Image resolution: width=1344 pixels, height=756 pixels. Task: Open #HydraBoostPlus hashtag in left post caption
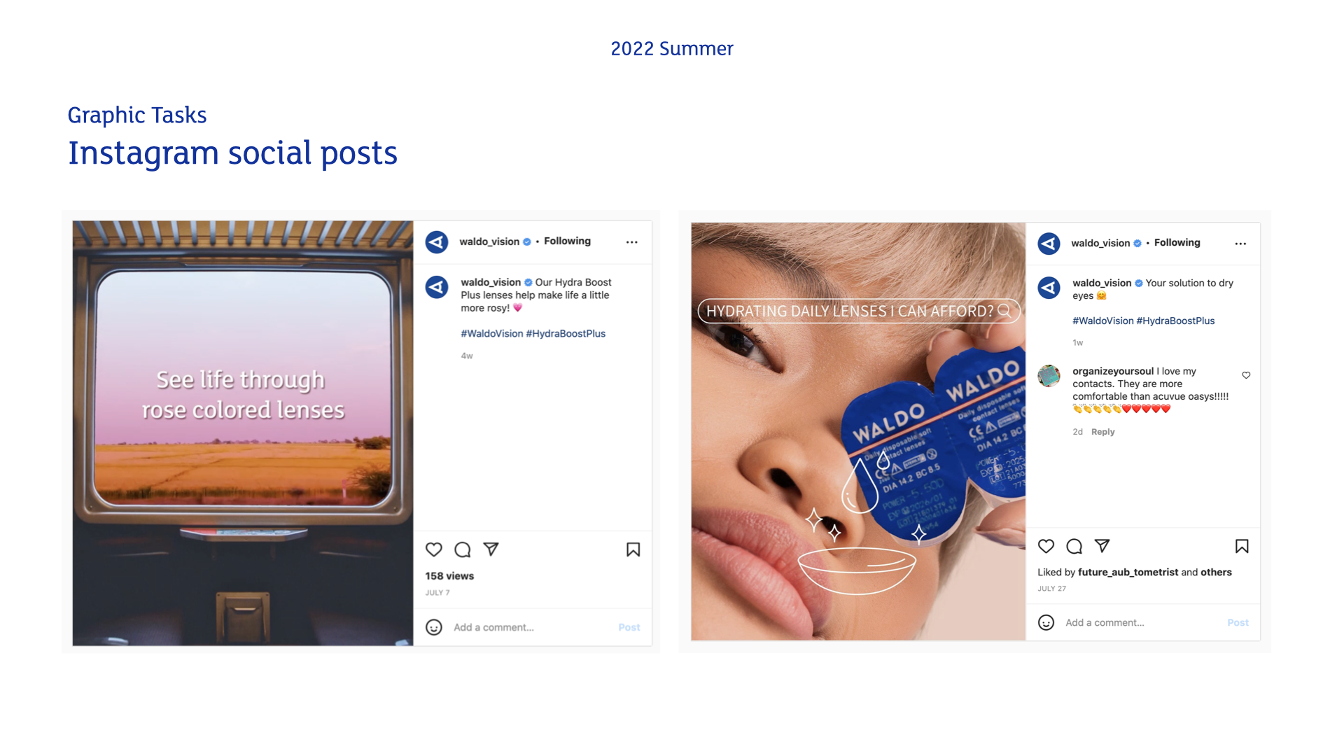point(566,334)
